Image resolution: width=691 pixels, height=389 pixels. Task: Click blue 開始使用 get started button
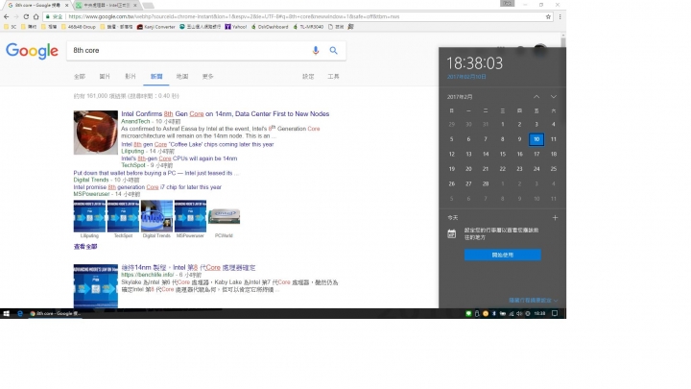[x=502, y=255]
